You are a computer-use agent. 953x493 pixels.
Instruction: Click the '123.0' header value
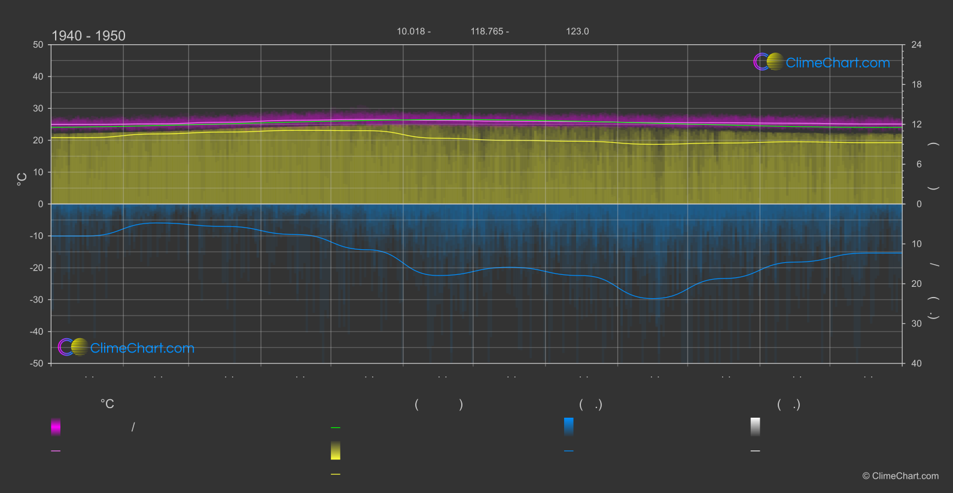577,31
